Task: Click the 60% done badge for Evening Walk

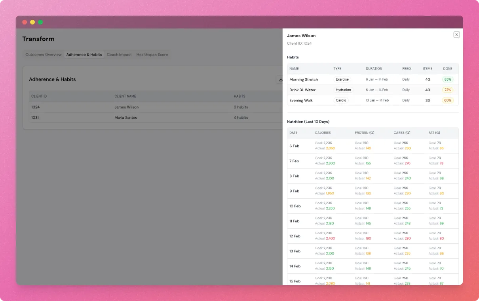Action: click(x=448, y=100)
